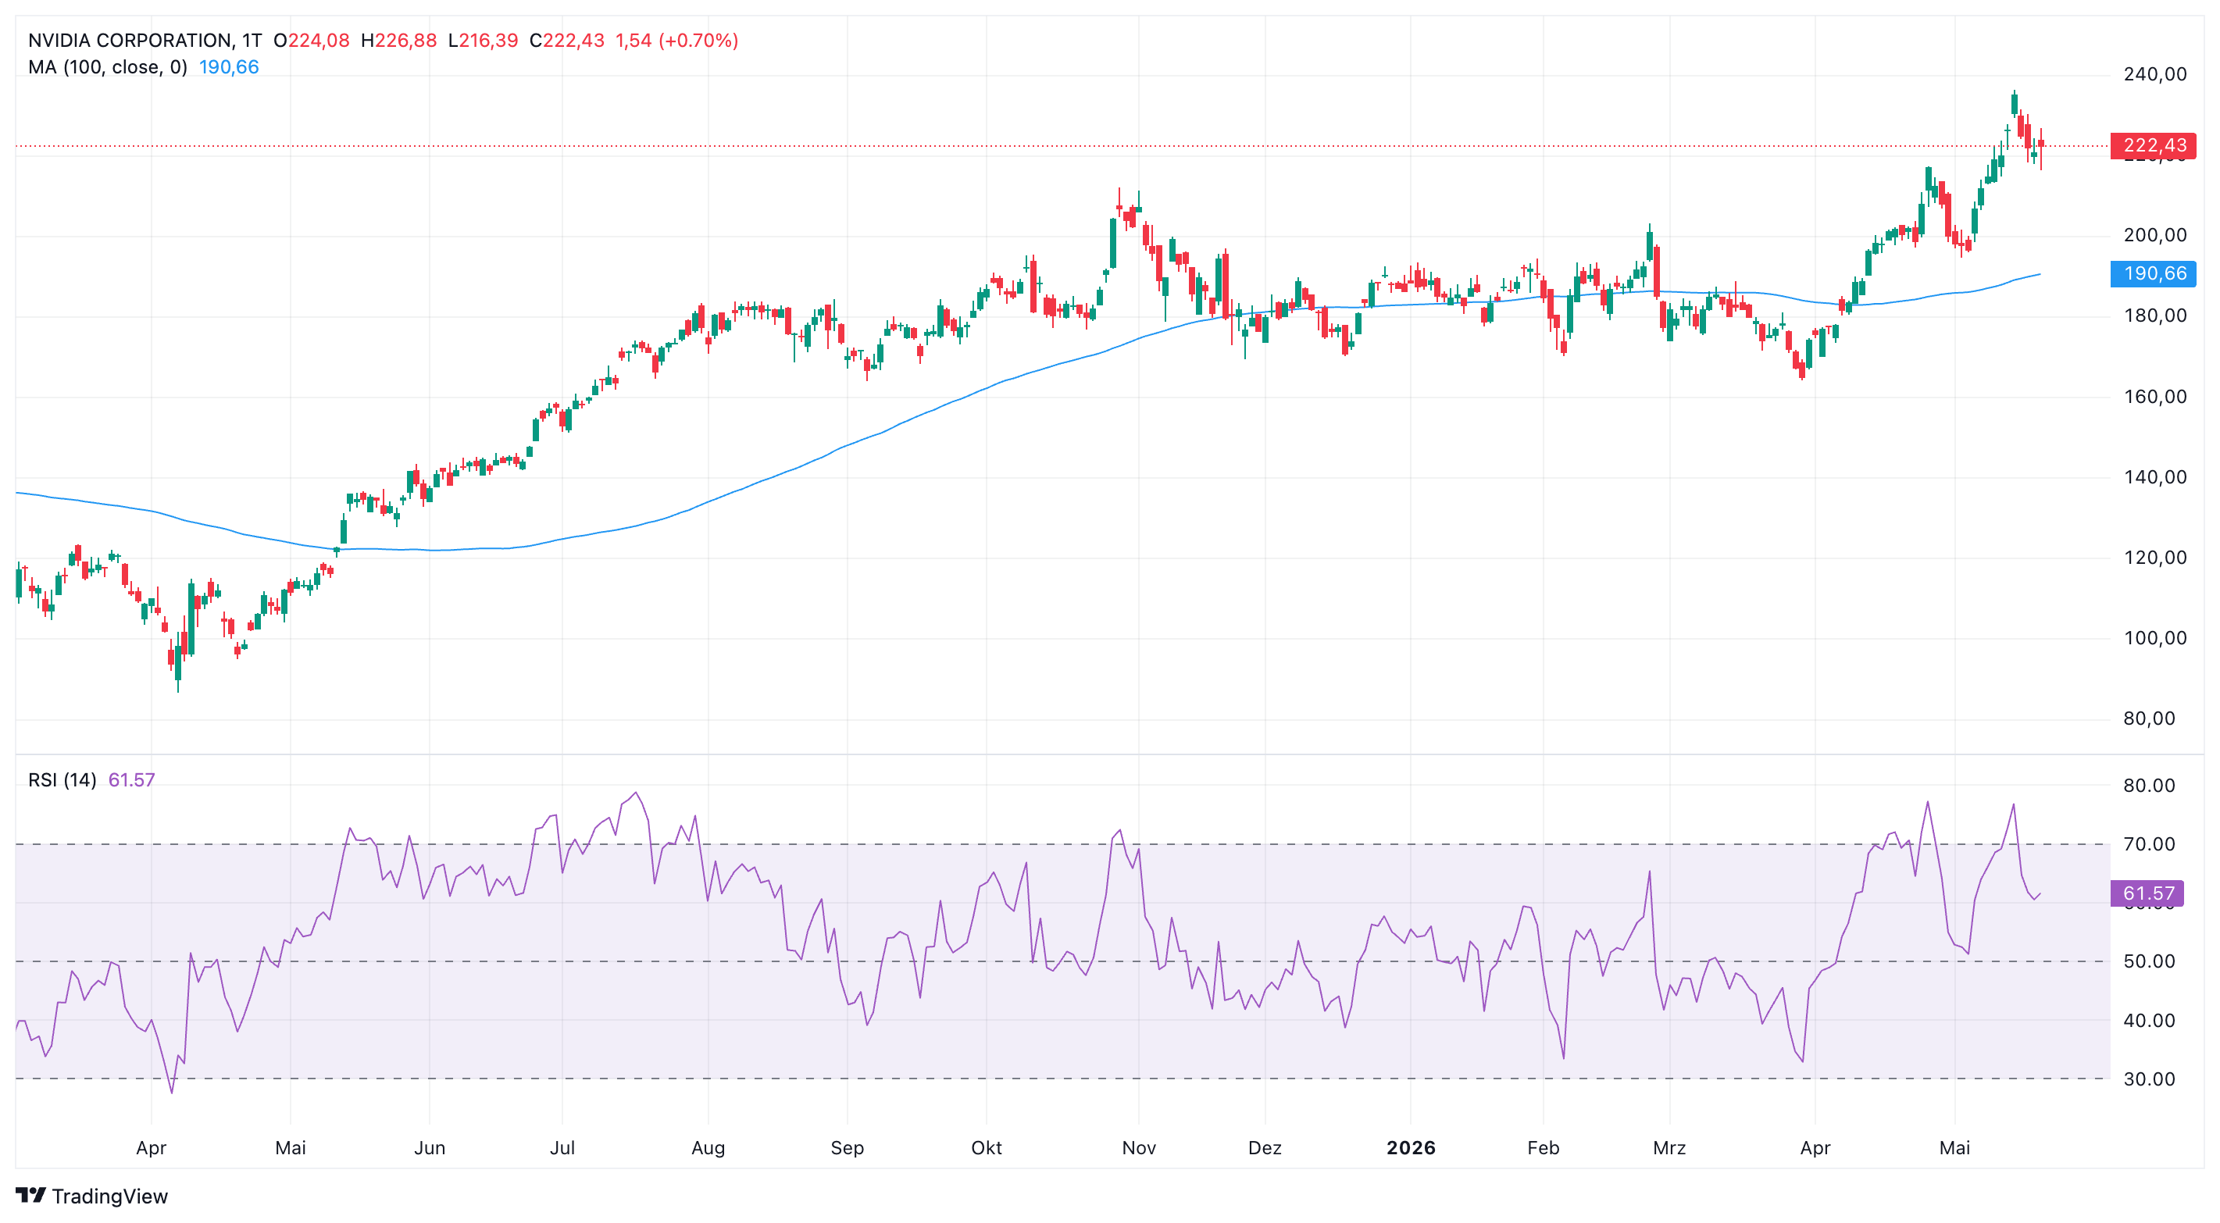Click the blue MA legend value 190,66
The width and height of the screenshot is (2220, 1223).
point(228,67)
